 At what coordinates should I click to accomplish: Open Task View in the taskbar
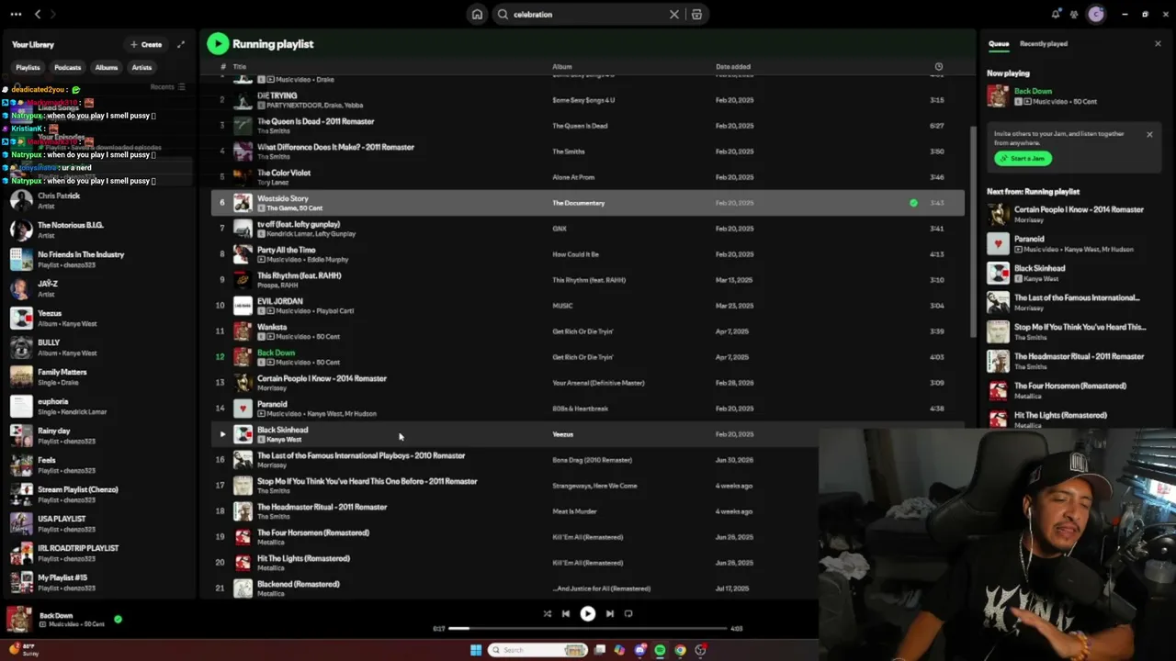(x=600, y=650)
